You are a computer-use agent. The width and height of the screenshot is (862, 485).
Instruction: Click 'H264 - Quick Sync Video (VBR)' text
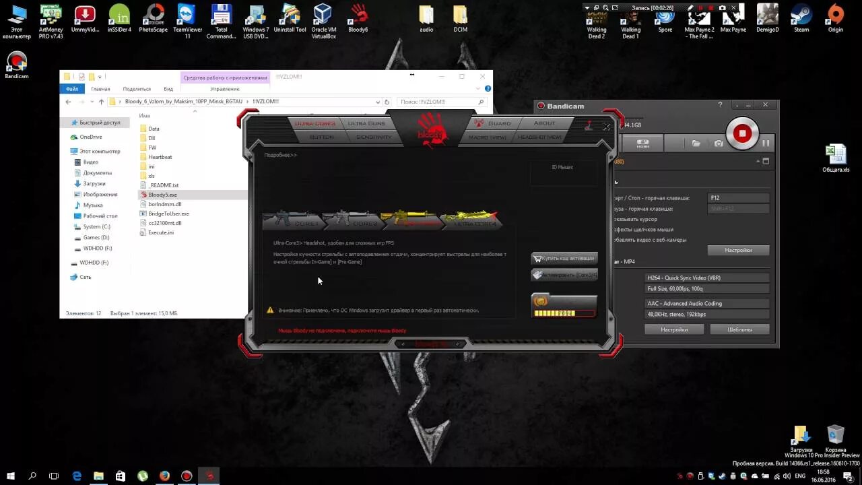[684, 278]
